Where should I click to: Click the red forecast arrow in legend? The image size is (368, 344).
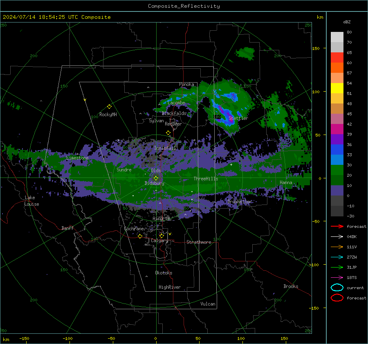(x=337, y=226)
